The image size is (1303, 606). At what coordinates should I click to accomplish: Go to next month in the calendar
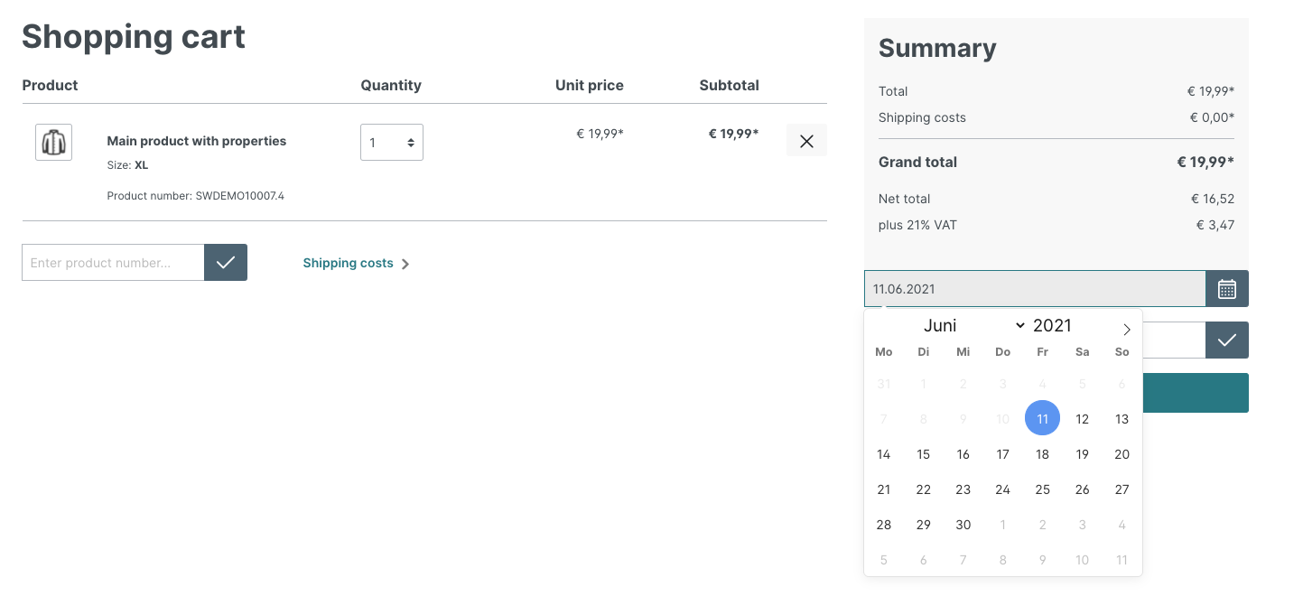[1126, 330]
